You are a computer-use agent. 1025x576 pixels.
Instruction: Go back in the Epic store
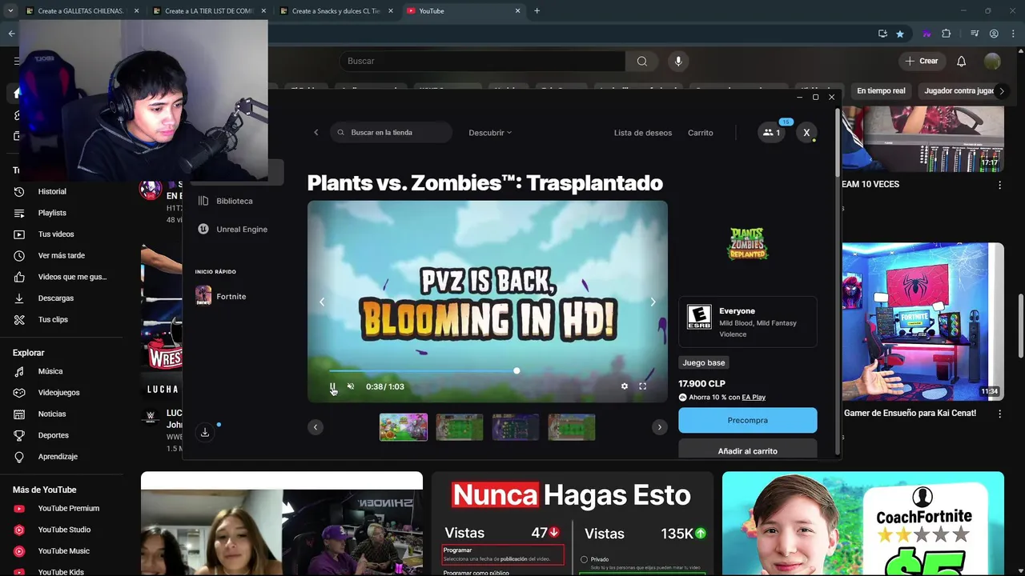click(316, 133)
